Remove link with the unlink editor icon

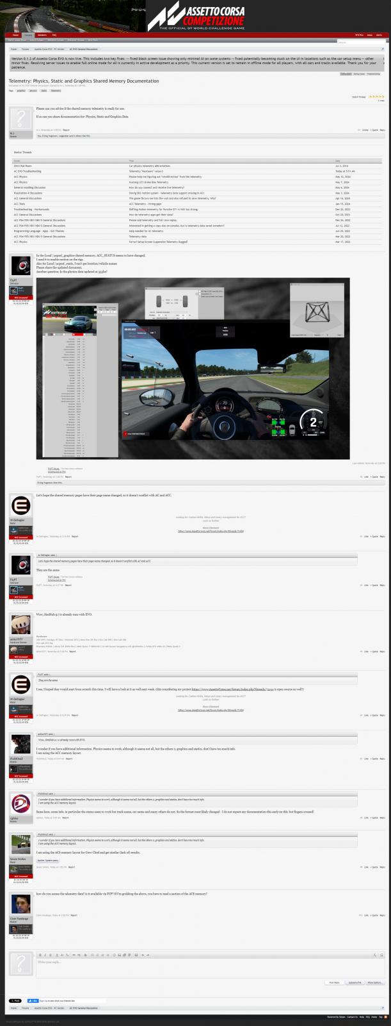point(78,955)
